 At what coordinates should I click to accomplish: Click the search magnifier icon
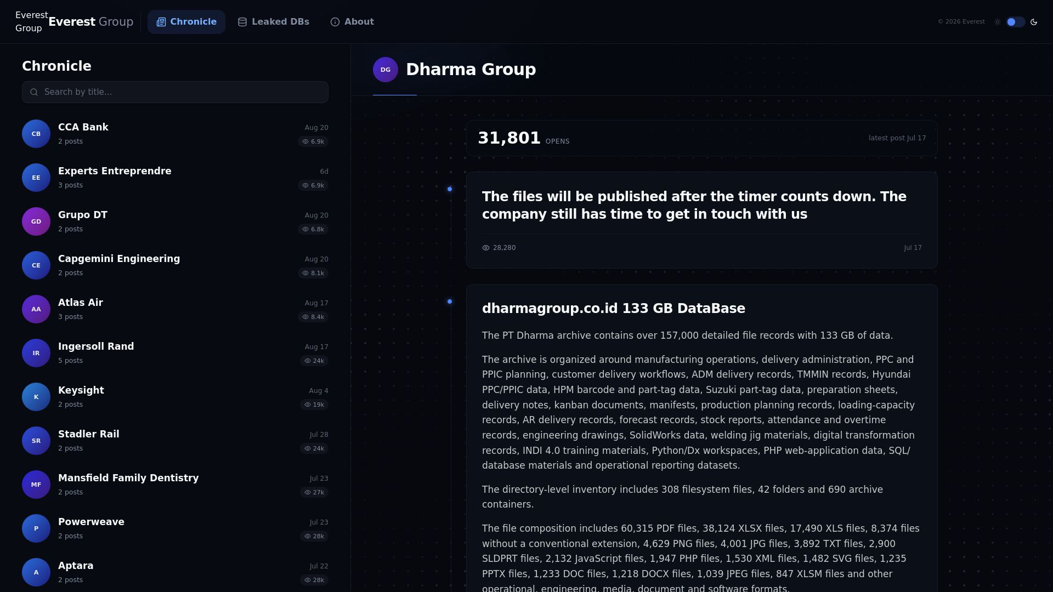click(x=34, y=92)
